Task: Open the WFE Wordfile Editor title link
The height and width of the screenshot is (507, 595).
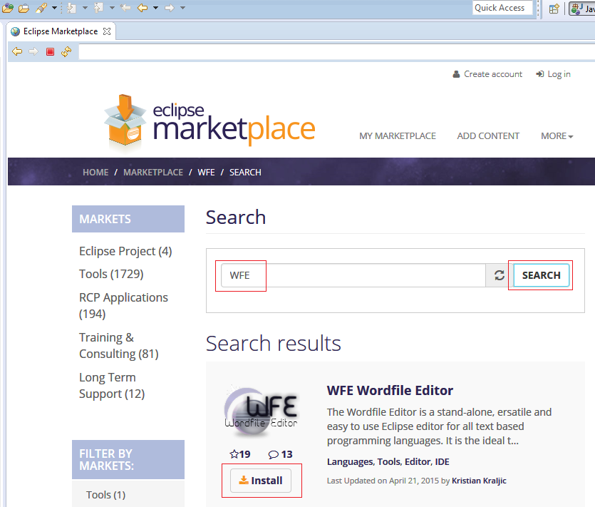Action: tap(390, 390)
